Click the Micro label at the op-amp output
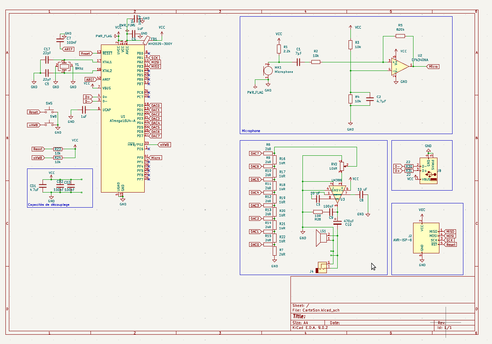Screen dimensions: 492x344 [433, 67]
